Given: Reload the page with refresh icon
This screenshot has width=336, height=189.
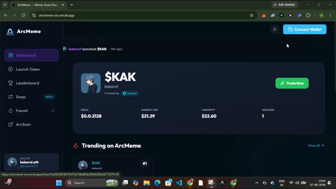Looking at the screenshot, I should pos(23,15).
